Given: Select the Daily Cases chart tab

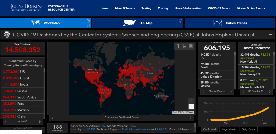Looking at the screenshot, I should pyautogui.click(x=248, y=129).
